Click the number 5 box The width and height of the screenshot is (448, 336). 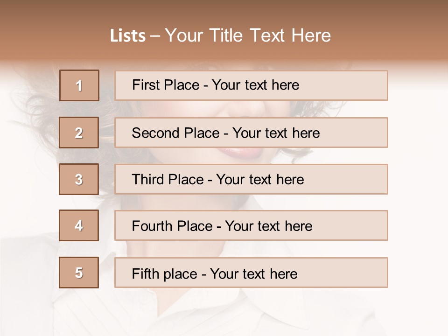point(79,273)
